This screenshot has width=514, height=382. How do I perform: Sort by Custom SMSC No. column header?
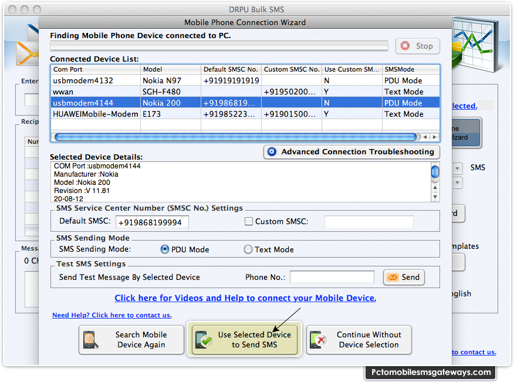click(x=292, y=69)
